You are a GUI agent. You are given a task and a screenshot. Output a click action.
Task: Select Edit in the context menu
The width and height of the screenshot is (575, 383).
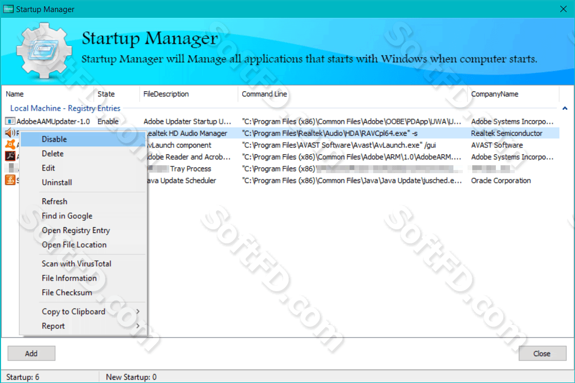click(83, 168)
